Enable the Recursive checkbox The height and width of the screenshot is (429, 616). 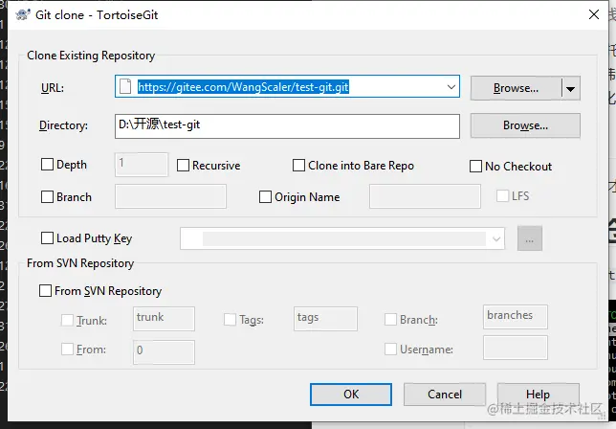click(183, 165)
